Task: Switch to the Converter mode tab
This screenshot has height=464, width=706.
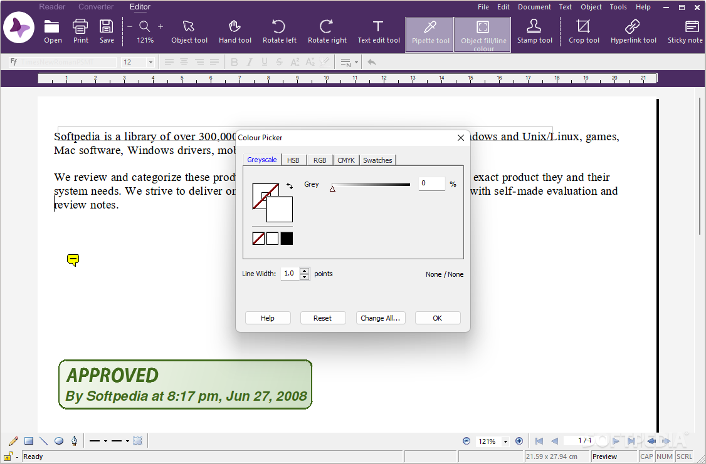Action: click(x=96, y=7)
